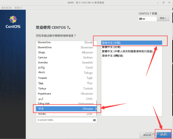Click the 退出 quit button

(x=147, y=135)
